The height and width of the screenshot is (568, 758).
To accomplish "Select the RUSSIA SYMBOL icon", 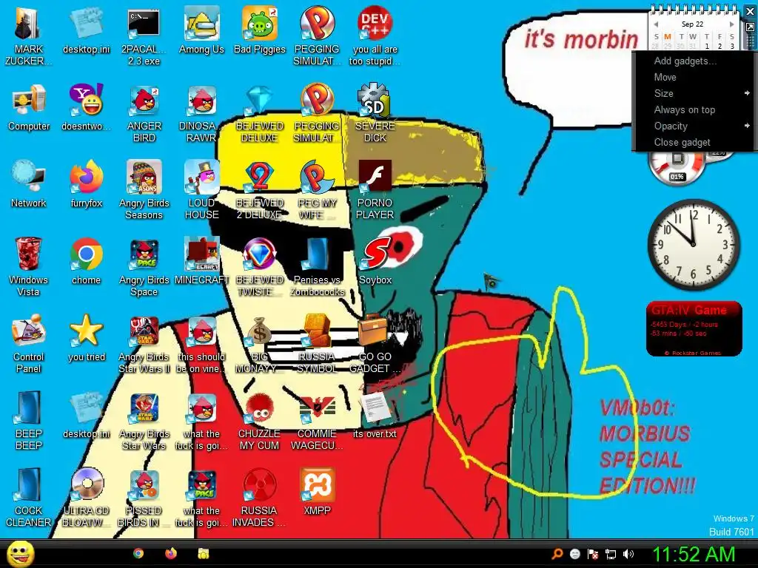I will point(317,343).
